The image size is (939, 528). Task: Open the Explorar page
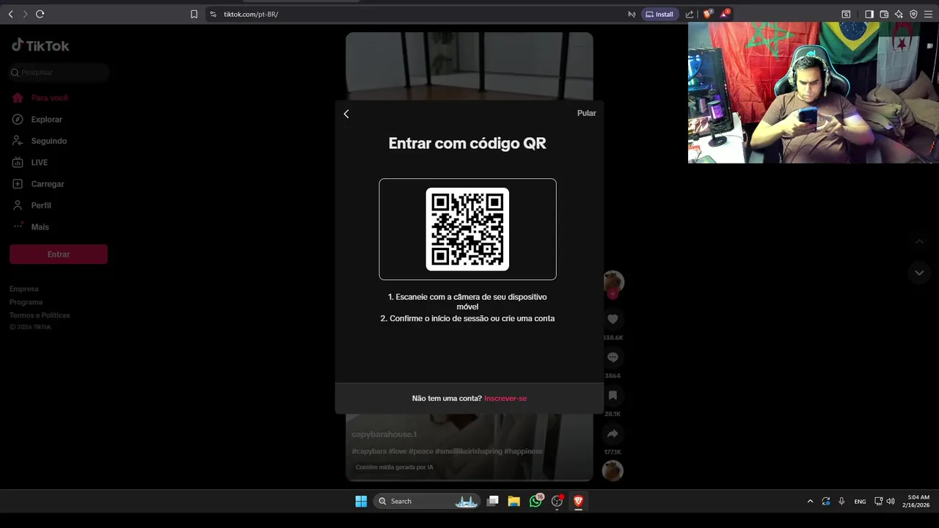click(x=46, y=120)
